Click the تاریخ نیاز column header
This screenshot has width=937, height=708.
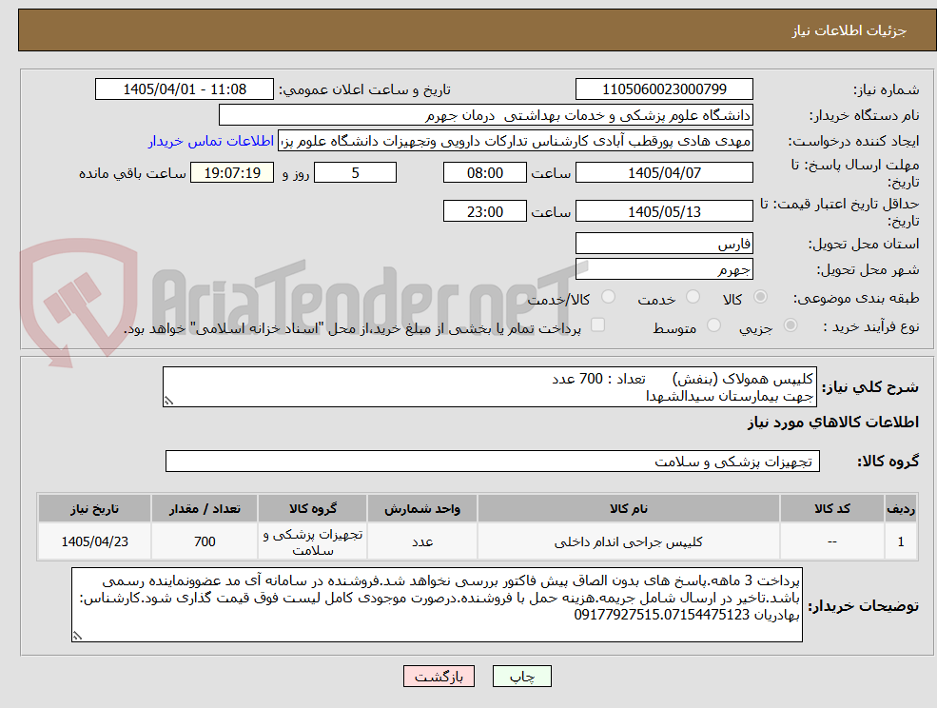[x=94, y=508]
